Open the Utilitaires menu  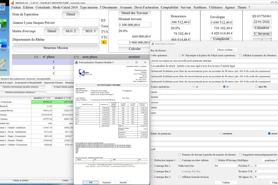click(216, 7)
